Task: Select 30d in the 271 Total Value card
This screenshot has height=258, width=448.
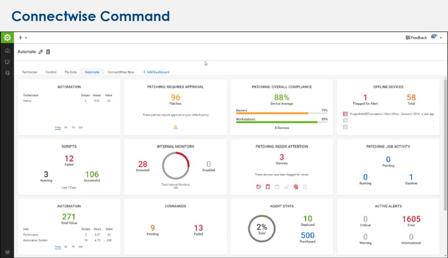Action: (x=80, y=247)
